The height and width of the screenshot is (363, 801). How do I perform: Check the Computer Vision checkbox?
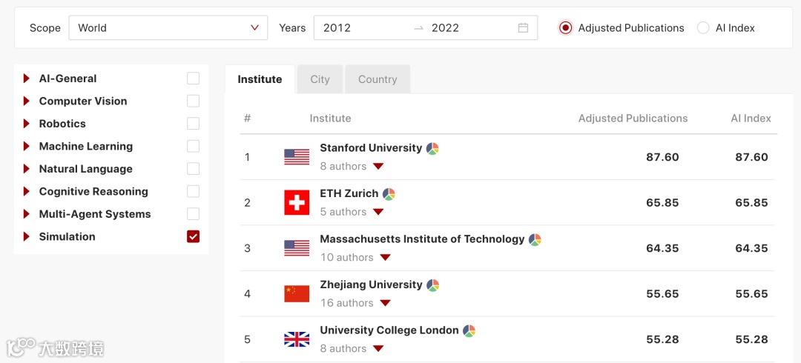(194, 101)
